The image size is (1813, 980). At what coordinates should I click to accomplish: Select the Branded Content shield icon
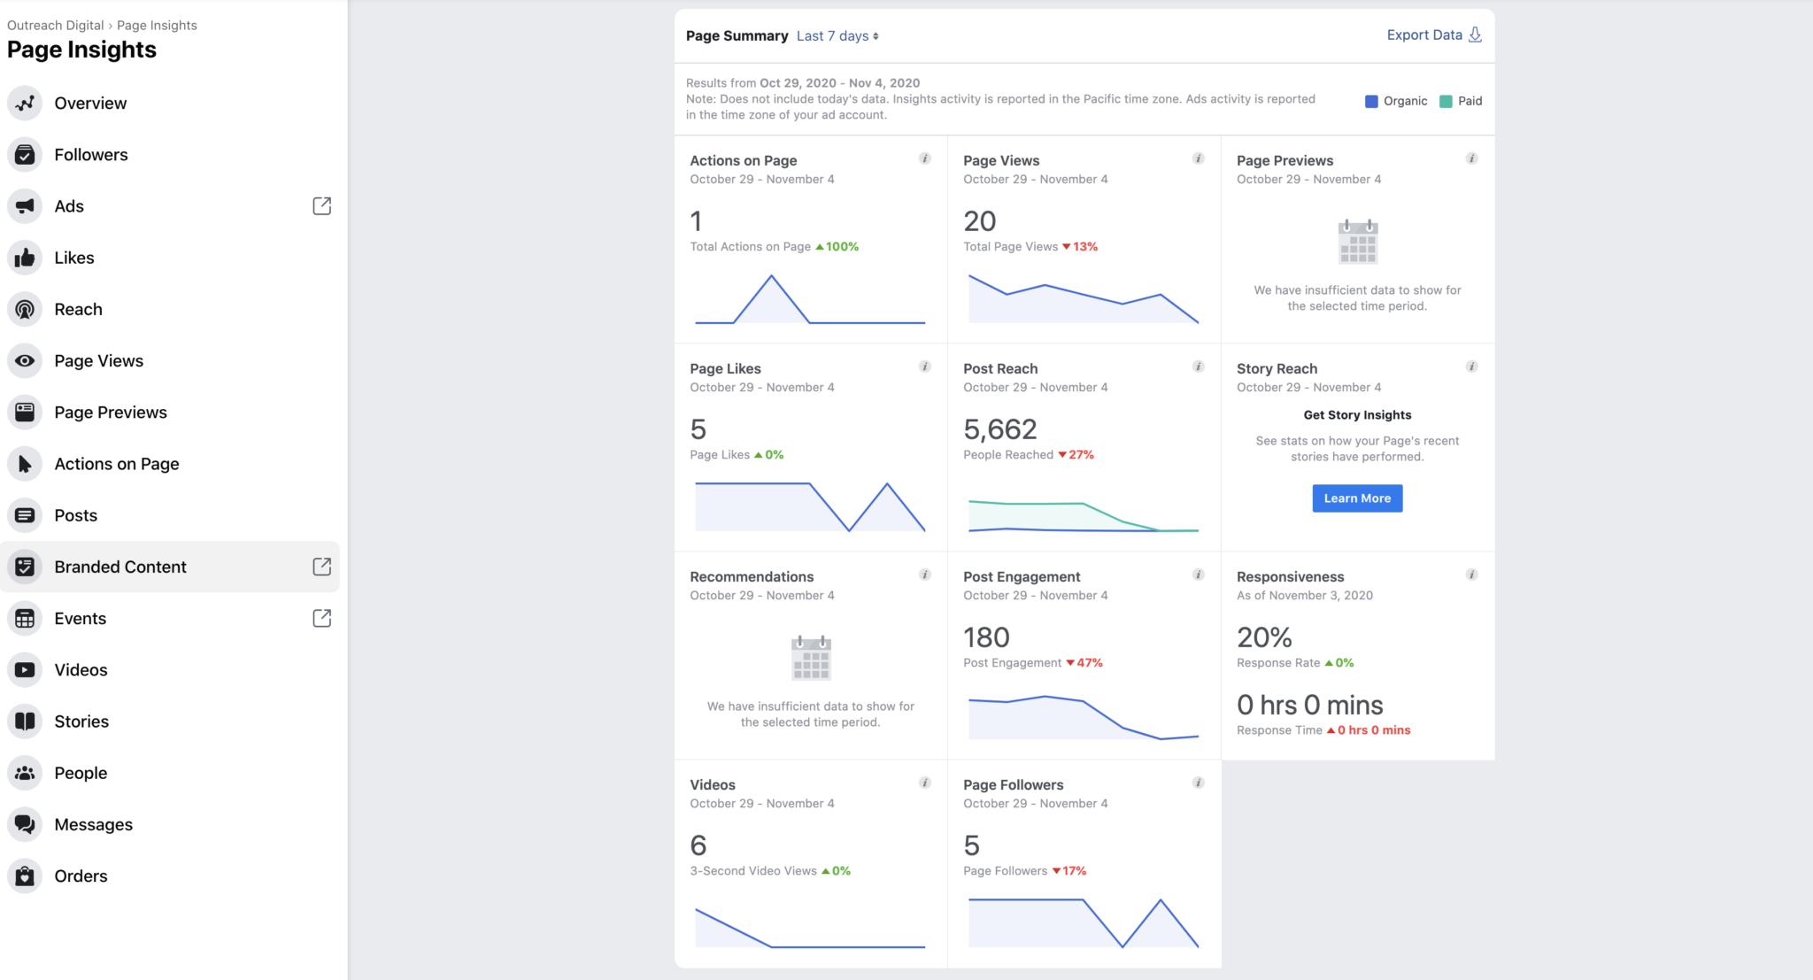[x=25, y=567]
